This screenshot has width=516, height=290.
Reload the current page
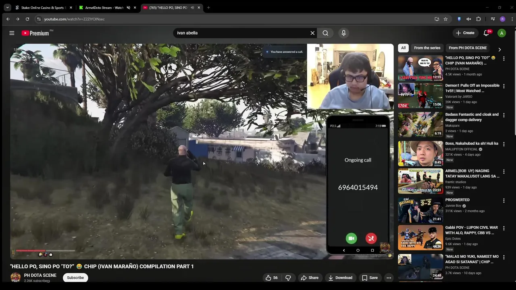tap(27, 19)
